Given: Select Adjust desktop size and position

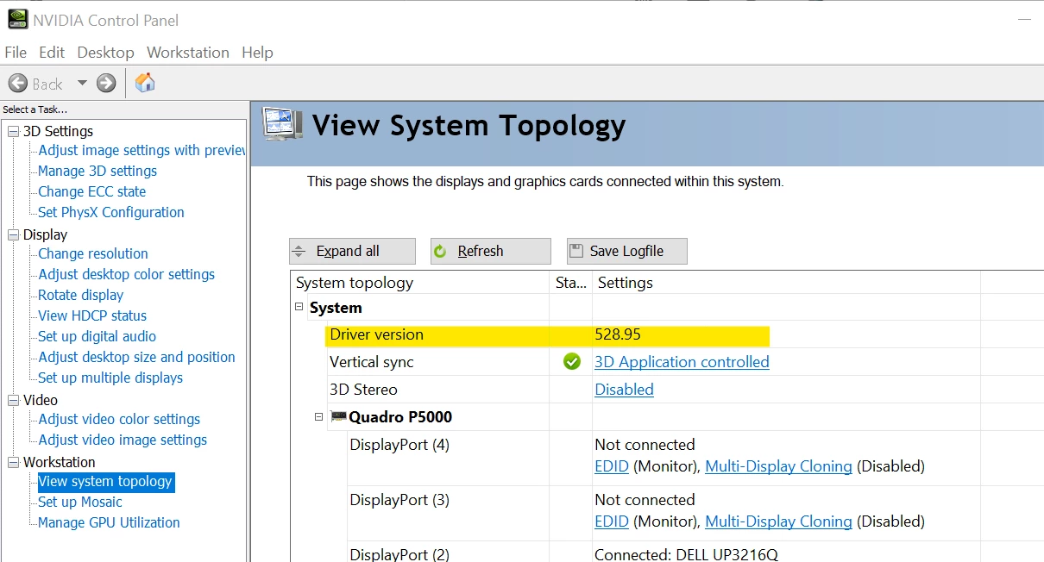Looking at the screenshot, I should tap(136, 357).
